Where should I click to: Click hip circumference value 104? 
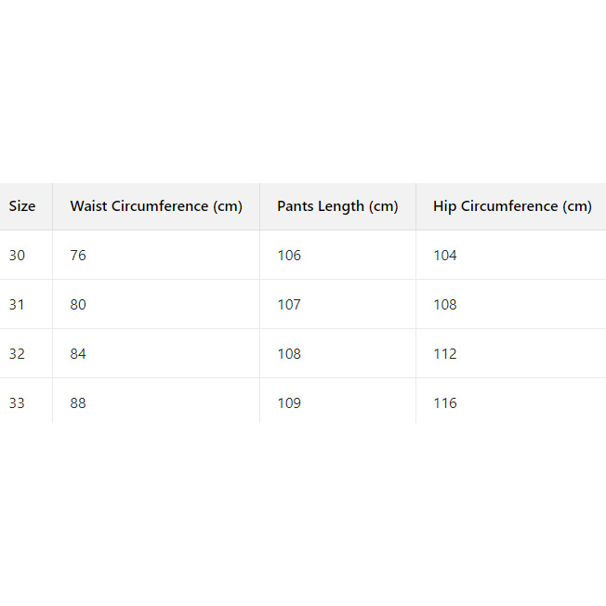(445, 256)
